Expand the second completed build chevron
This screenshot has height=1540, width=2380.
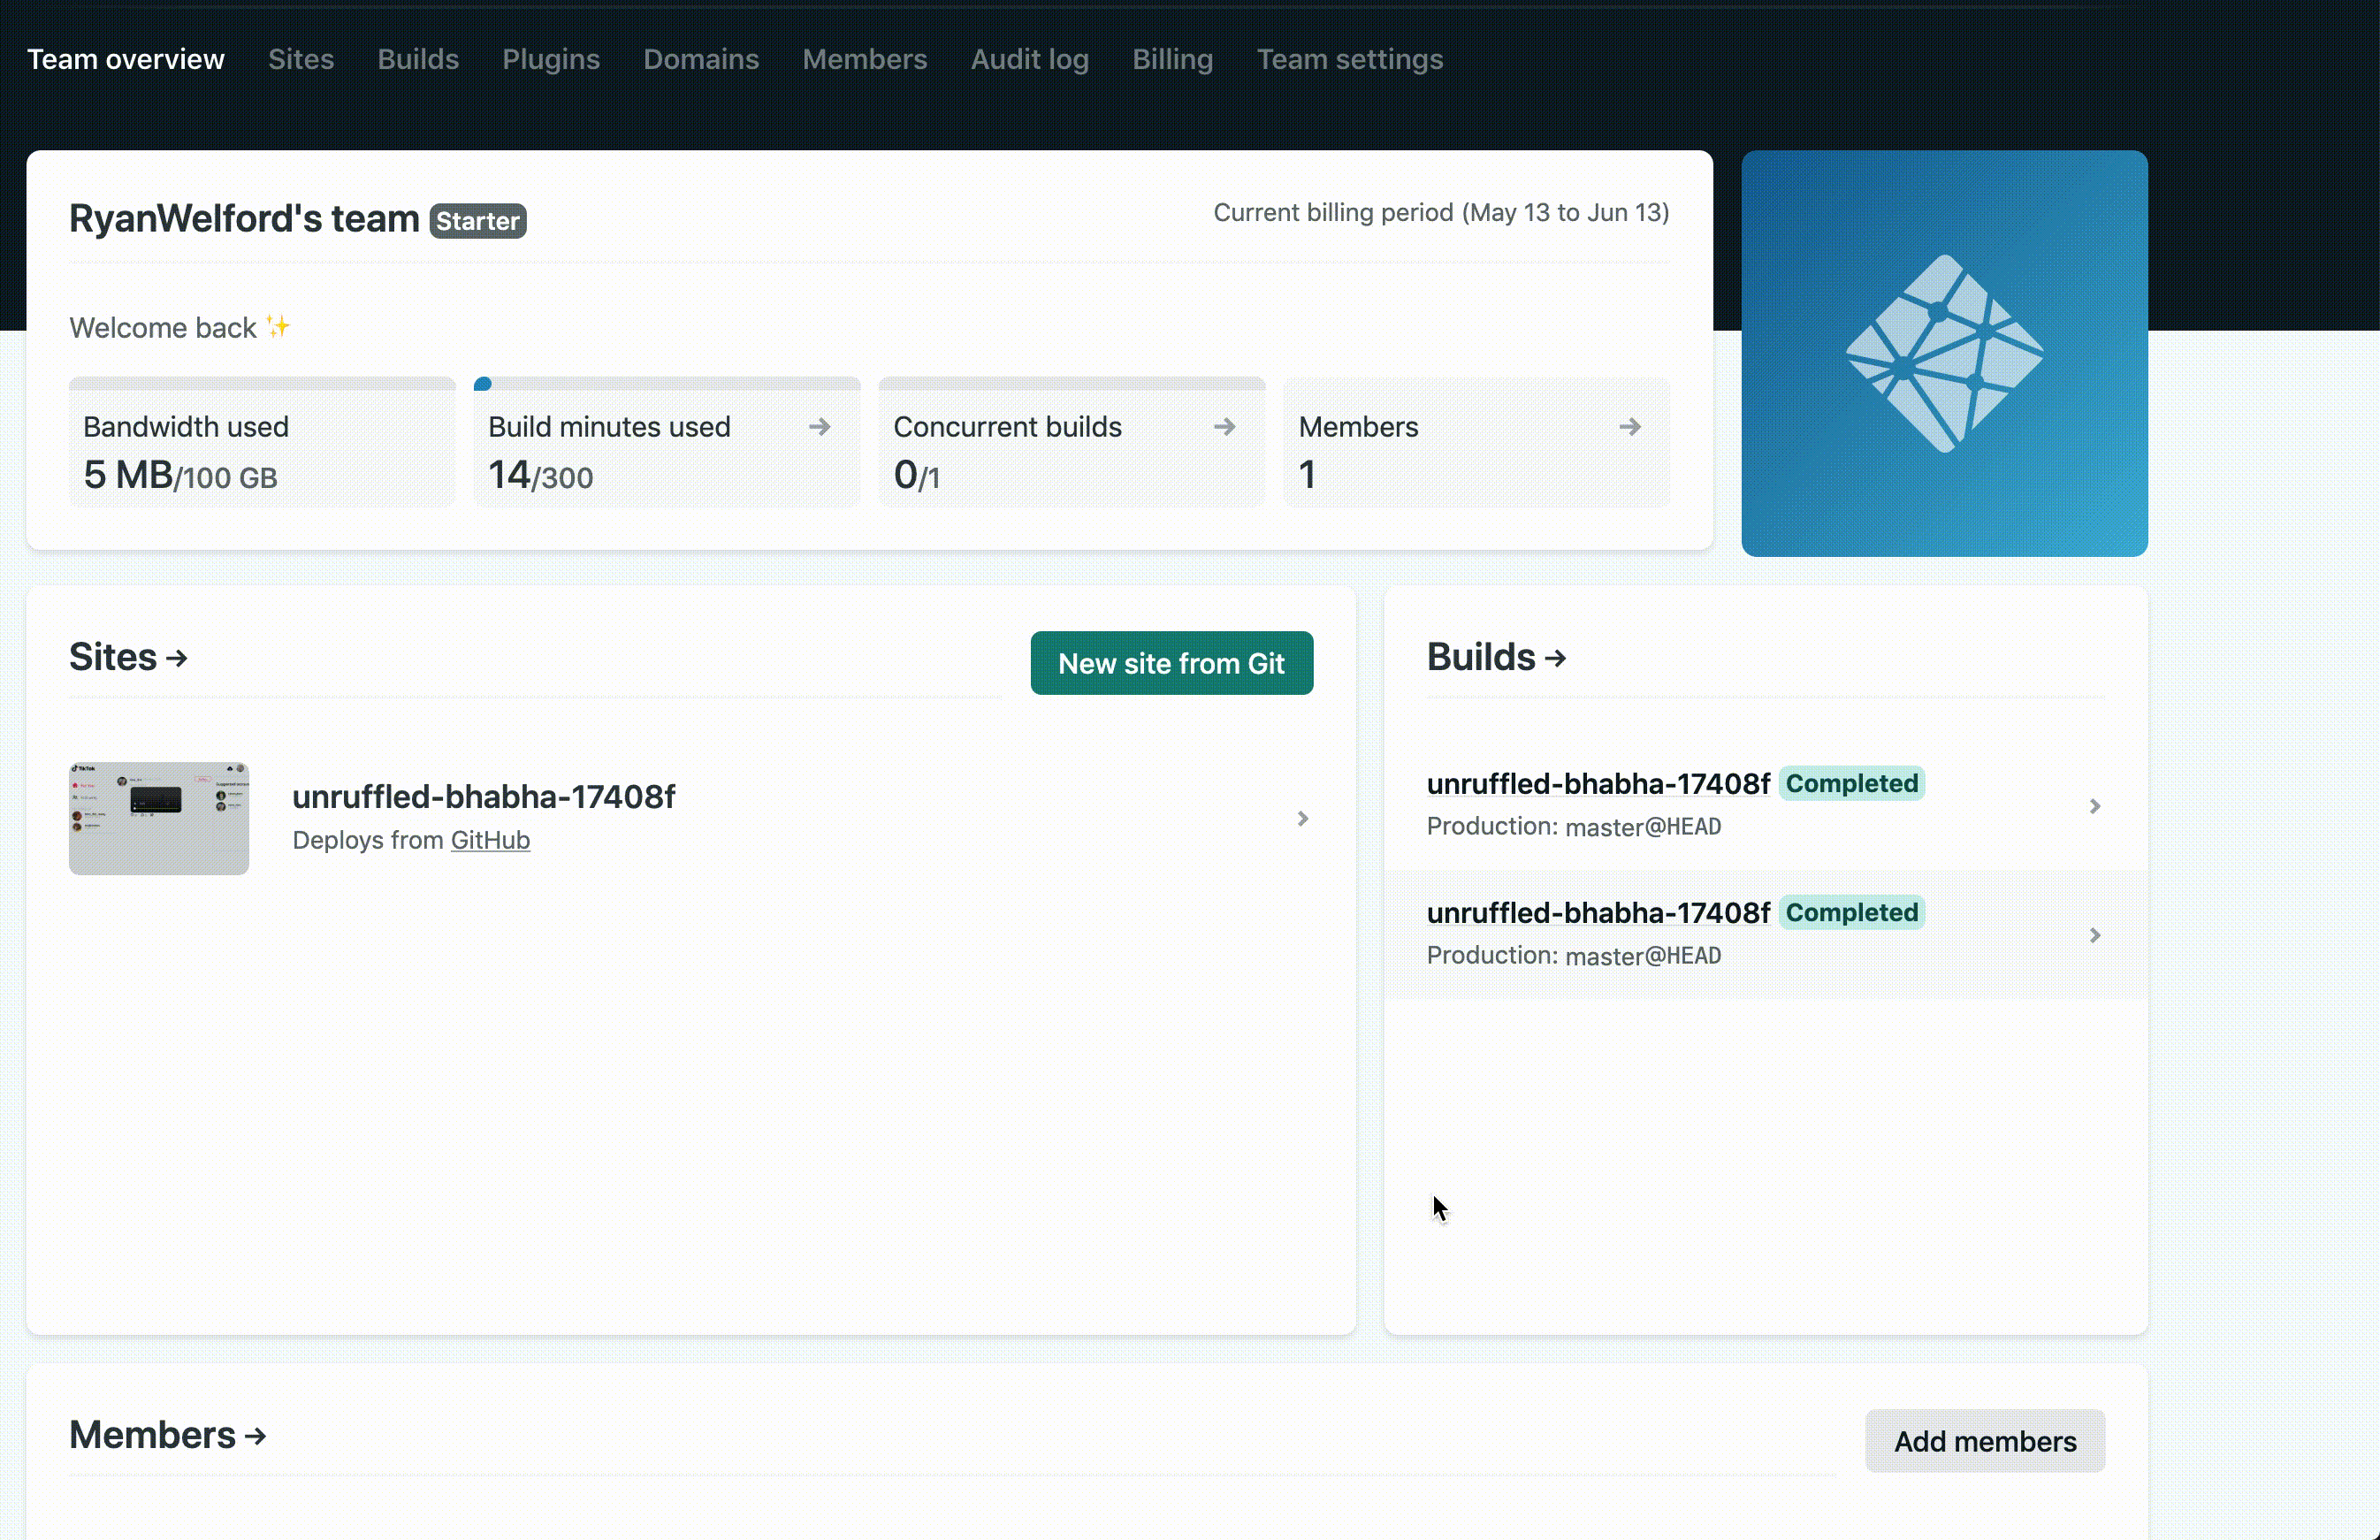coord(2094,935)
